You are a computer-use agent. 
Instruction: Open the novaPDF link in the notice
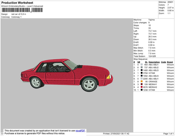[81, 130]
